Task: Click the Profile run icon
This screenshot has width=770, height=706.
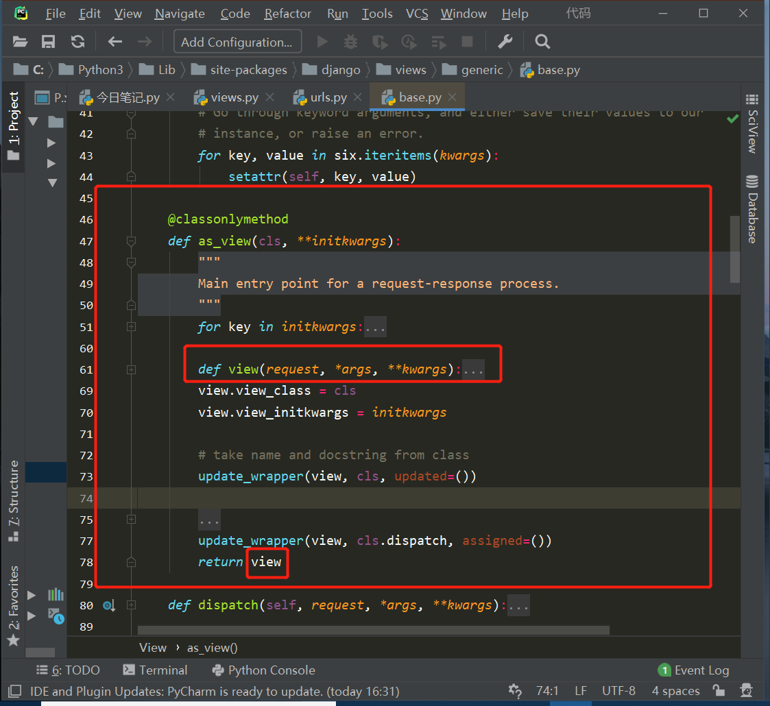Action: tap(409, 42)
